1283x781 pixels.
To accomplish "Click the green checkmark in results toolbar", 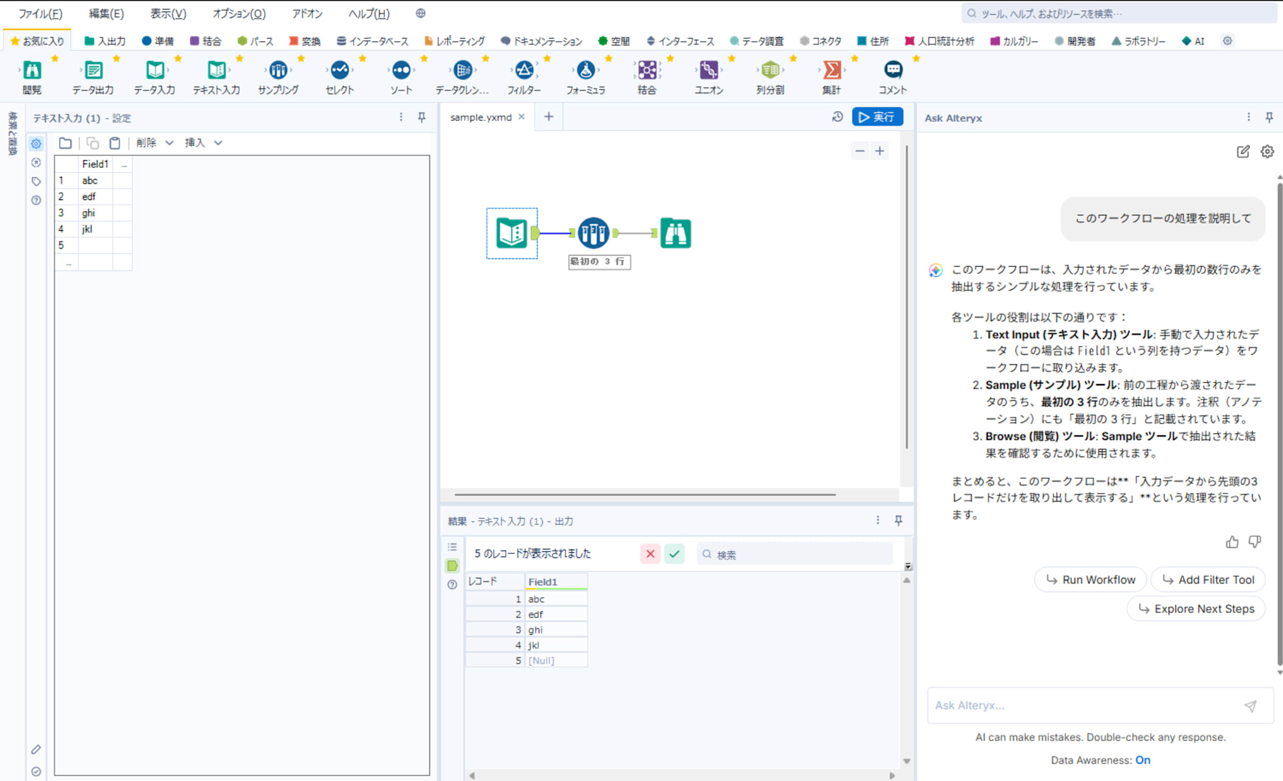I will [674, 554].
